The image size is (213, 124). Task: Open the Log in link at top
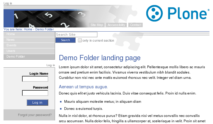click(8, 3)
